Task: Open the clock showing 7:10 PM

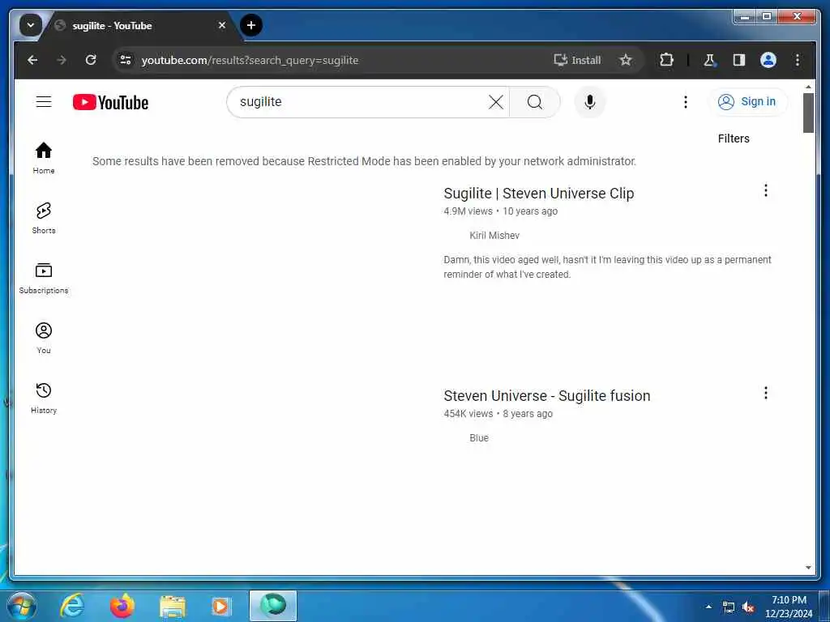Action: tap(789, 607)
